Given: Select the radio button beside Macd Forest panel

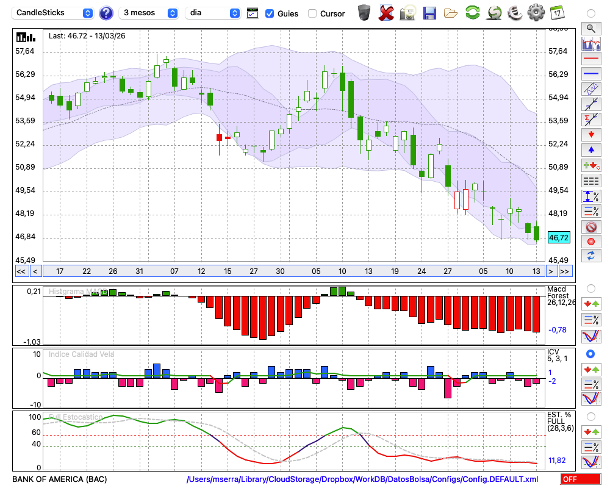Looking at the screenshot, I should point(590,288).
